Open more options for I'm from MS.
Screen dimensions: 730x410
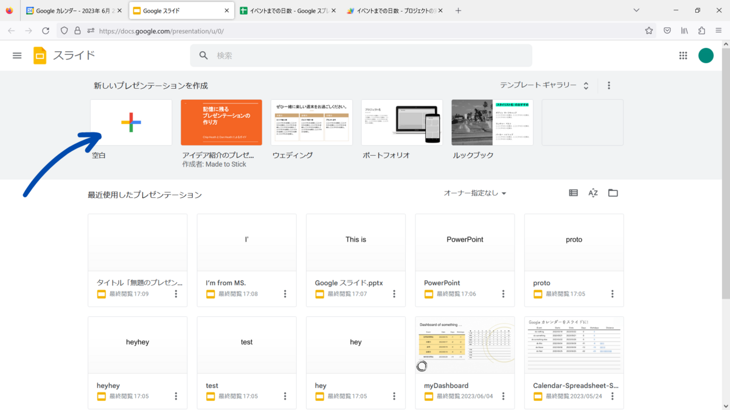coord(285,294)
